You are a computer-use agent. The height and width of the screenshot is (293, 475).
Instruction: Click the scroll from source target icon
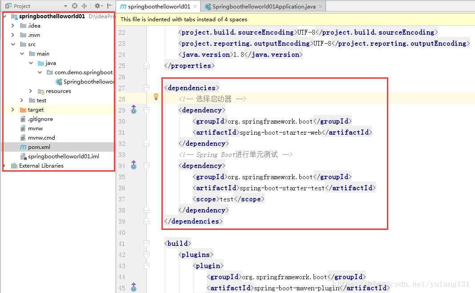click(75, 6)
